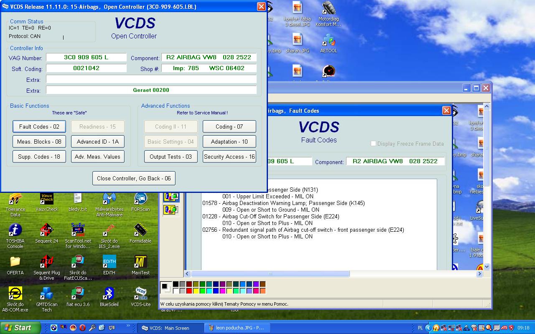Click Paint's horizontal scrollbar thumb
Screen dimensions: 535x334
pyautogui.click(x=270, y=274)
